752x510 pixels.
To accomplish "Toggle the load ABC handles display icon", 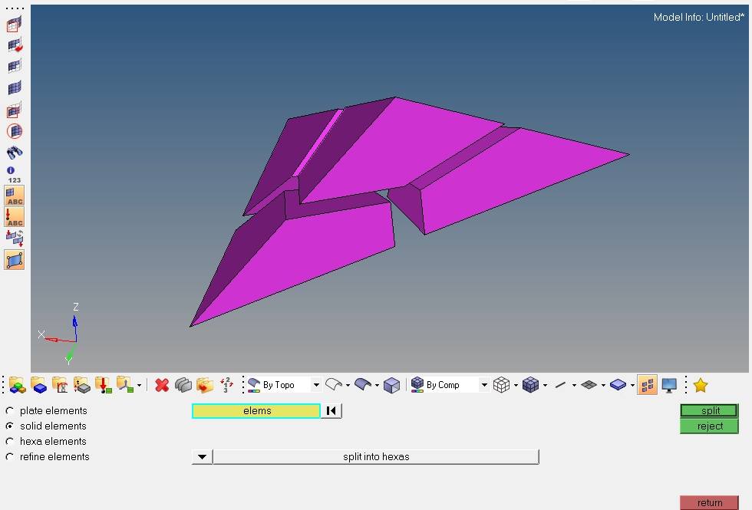I will (x=15, y=216).
